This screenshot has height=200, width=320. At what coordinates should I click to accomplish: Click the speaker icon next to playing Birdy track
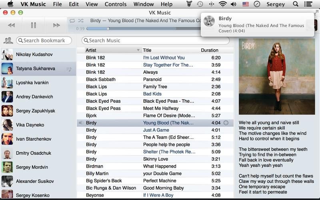tap(81, 123)
